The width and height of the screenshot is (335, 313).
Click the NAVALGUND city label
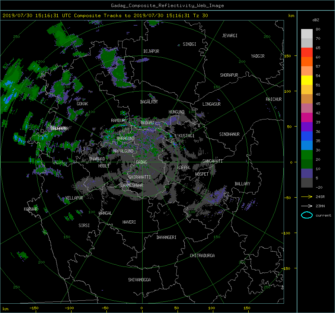(x=123, y=151)
